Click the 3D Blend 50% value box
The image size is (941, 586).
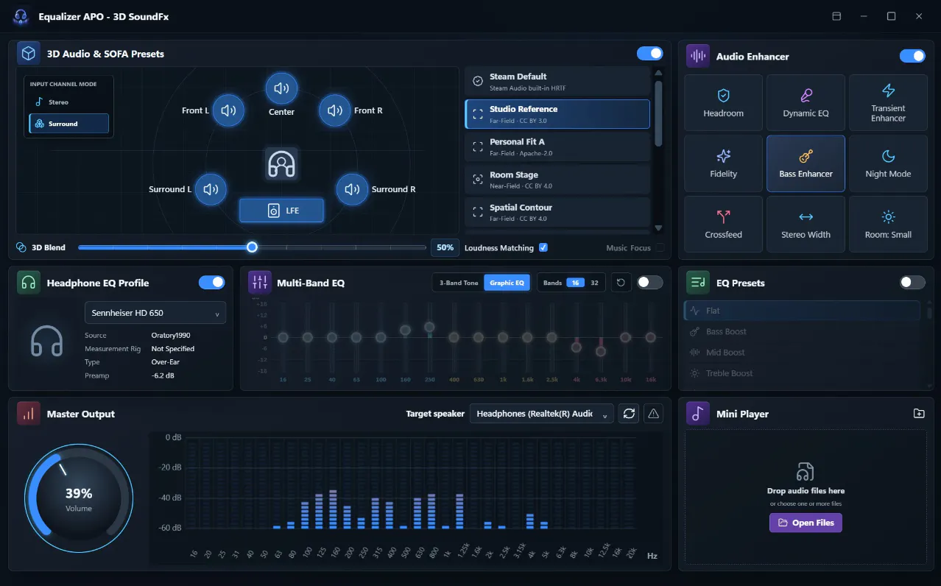pyautogui.click(x=445, y=247)
